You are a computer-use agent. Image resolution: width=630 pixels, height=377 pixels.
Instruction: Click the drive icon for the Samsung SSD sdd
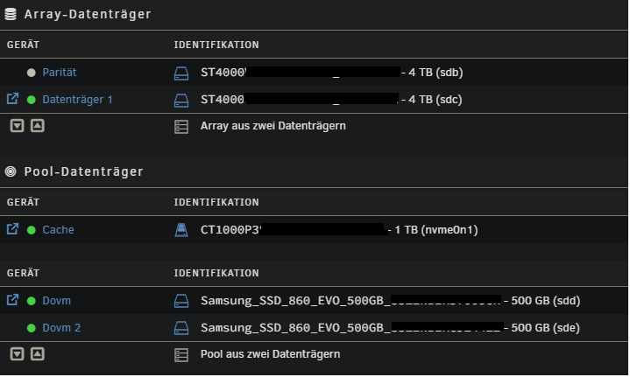tap(181, 301)
